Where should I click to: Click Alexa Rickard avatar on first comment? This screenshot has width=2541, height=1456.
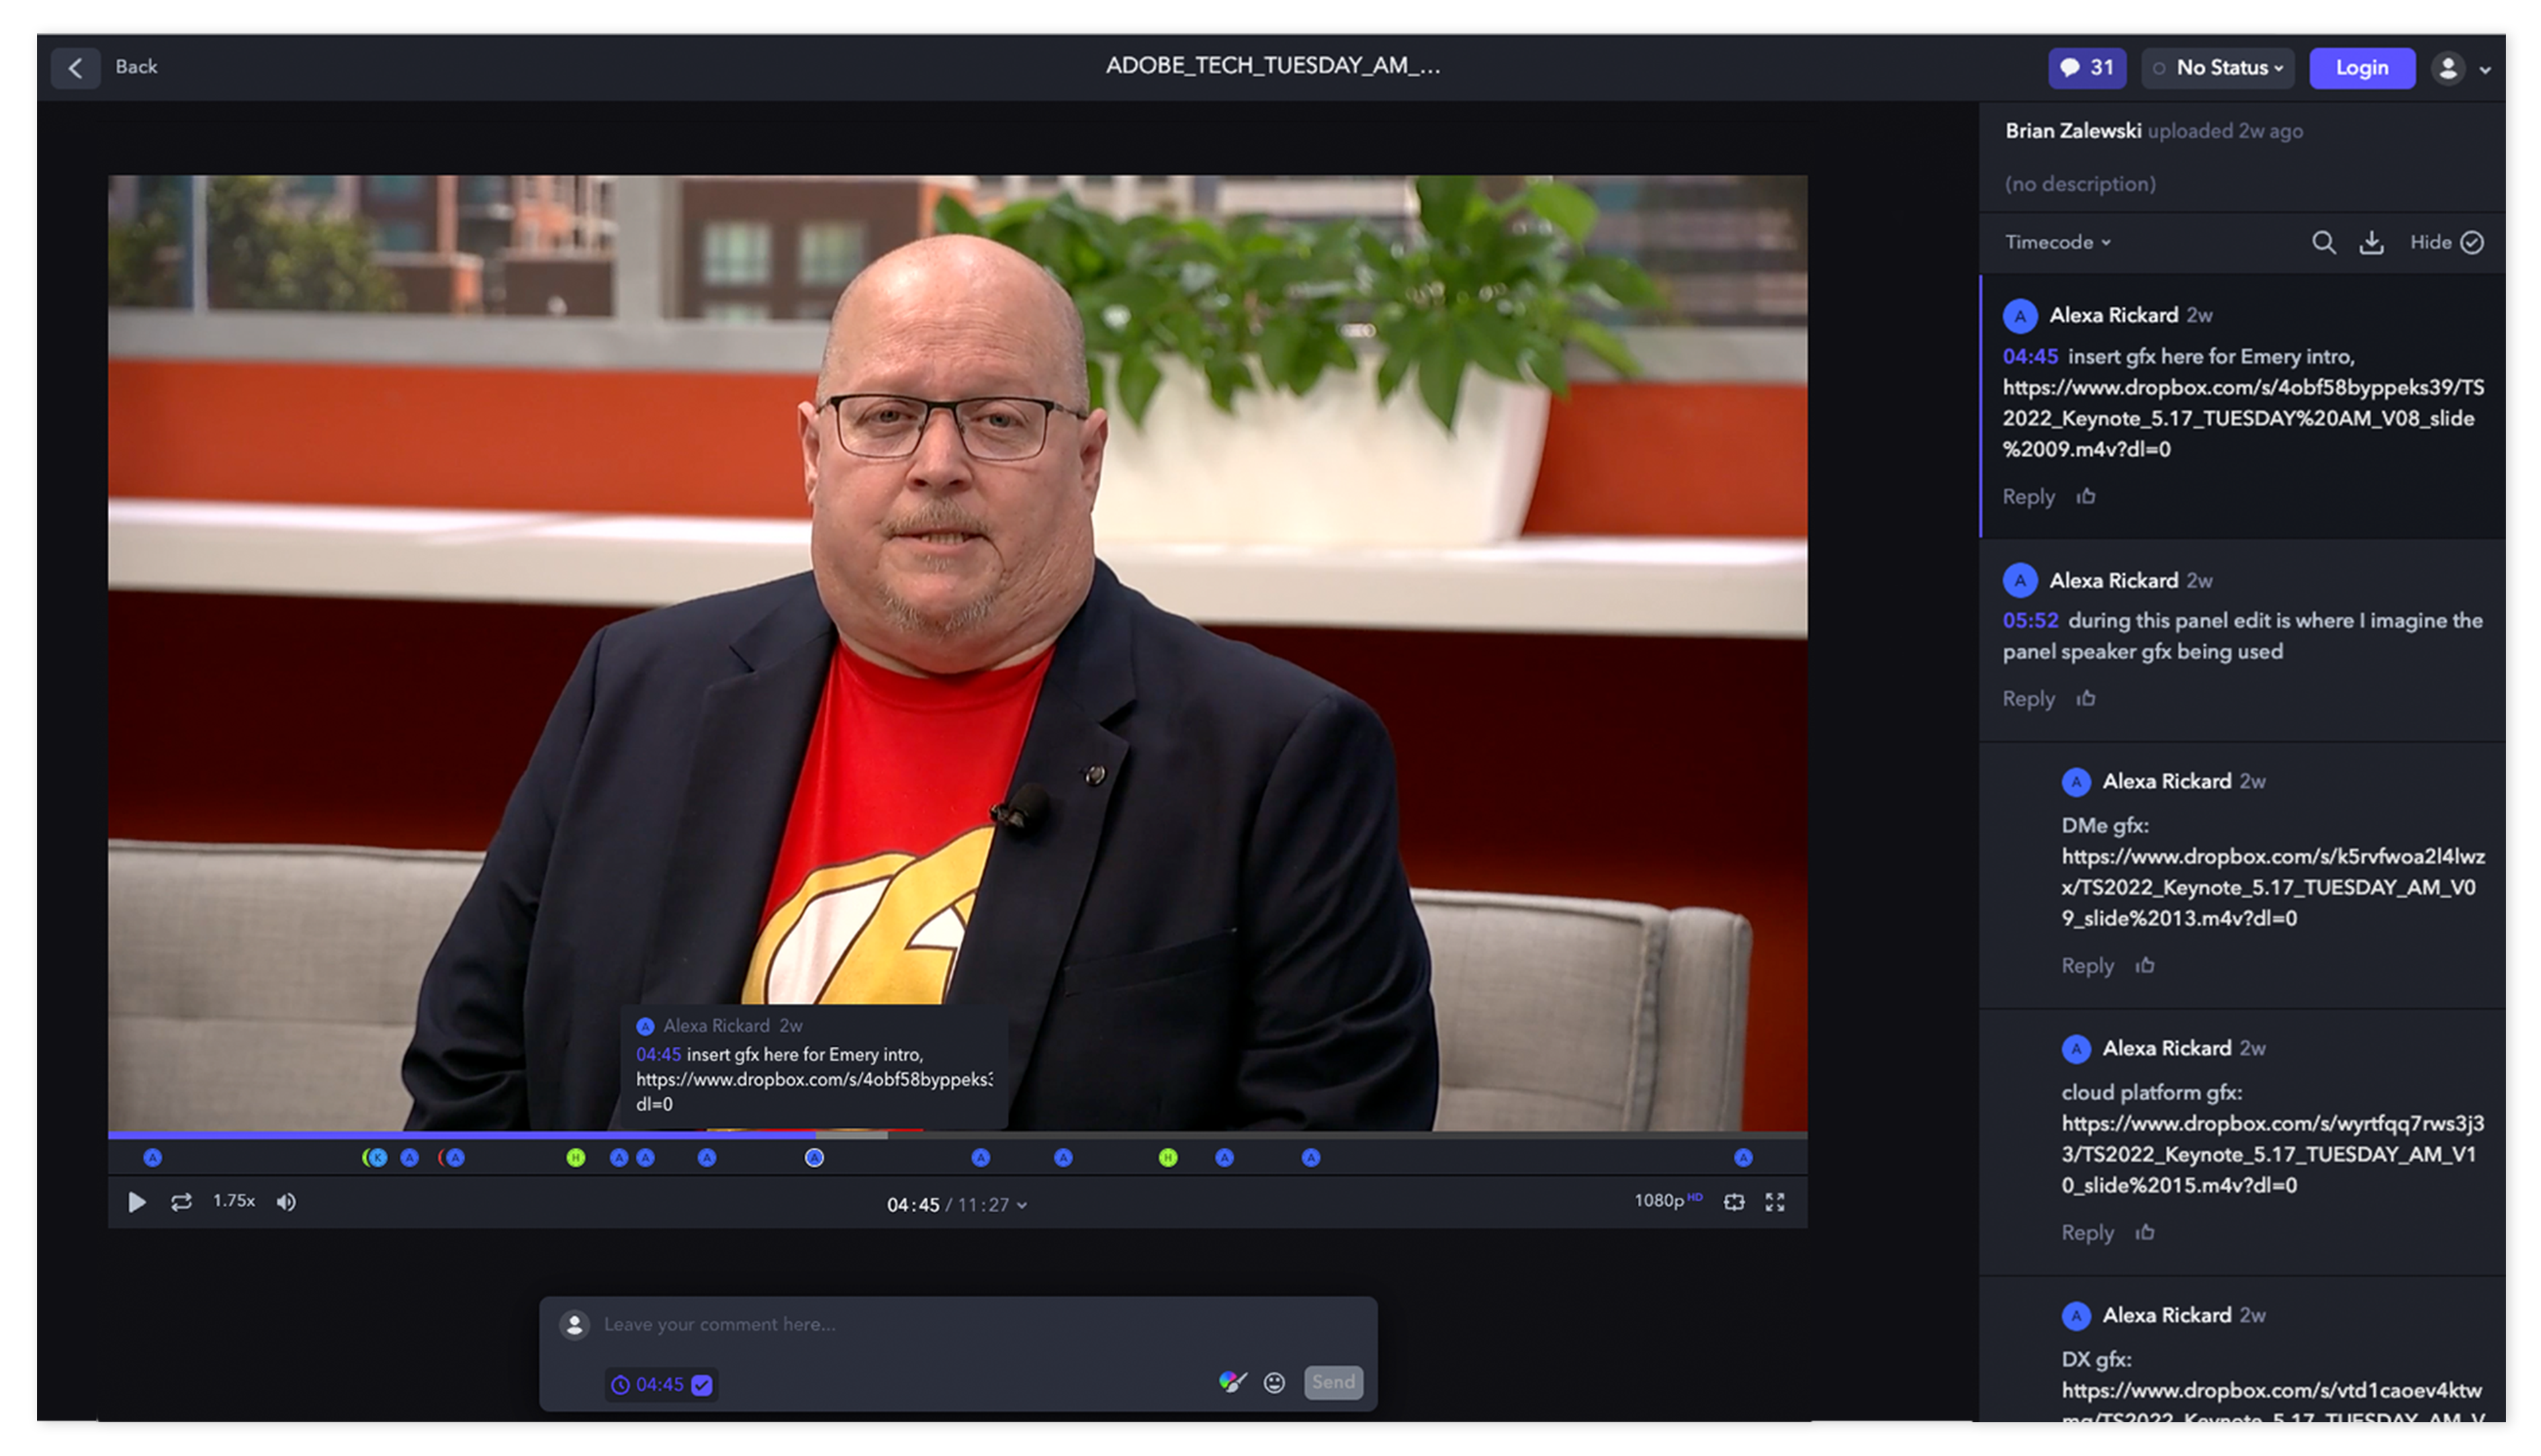(2019, 316)
